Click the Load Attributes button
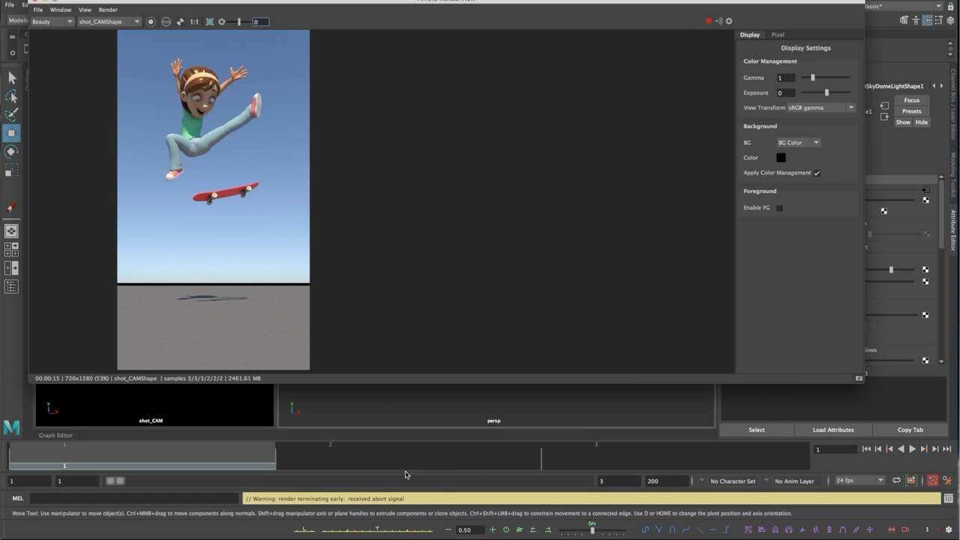This screenshot has height=540, width=960. [x=833, y=430]
